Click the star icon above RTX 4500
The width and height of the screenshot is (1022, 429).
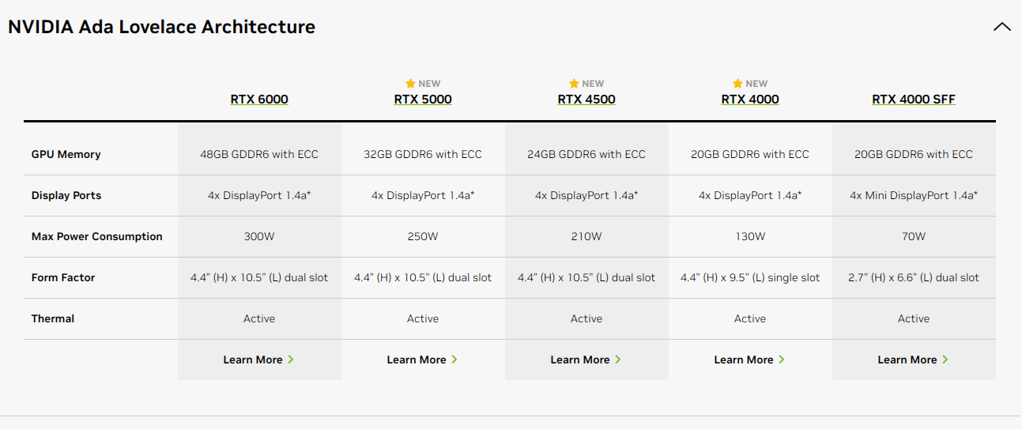pos(574,84)
